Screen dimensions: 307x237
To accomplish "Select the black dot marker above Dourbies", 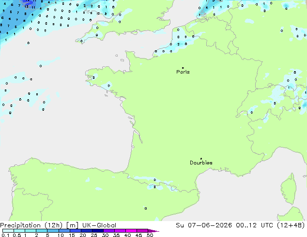I will [x=201, y=159].
